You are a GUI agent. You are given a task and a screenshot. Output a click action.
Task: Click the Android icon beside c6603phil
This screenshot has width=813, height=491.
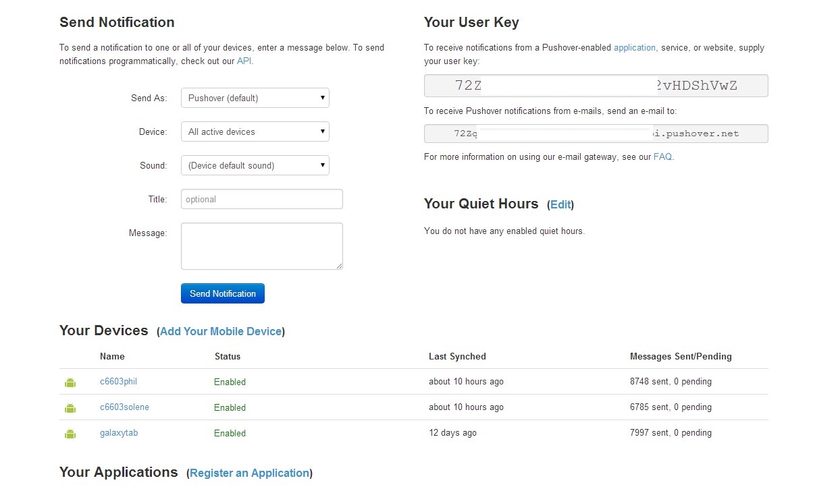pos(70,382)
